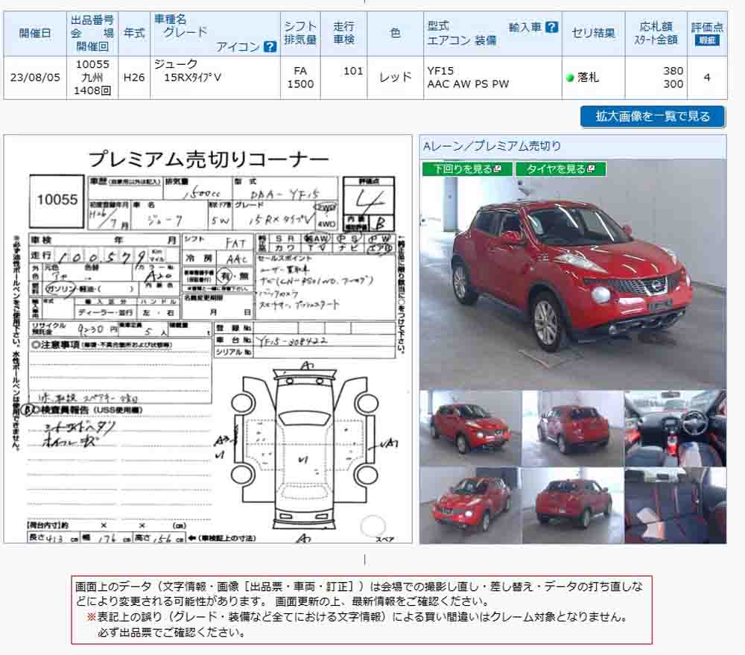
Task: Click the venue text 九州
Action: click(x=92, y=77)
